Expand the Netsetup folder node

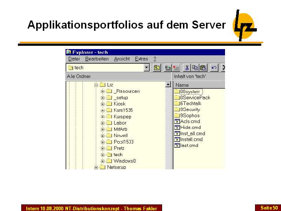[x=96, y=167]
